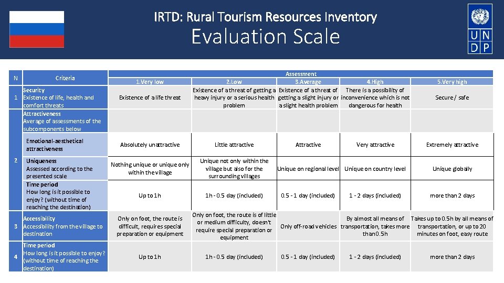Select the cell reading only "Attractive"
Viewport: 504px width, 283px height.
[x=308, y=145]
